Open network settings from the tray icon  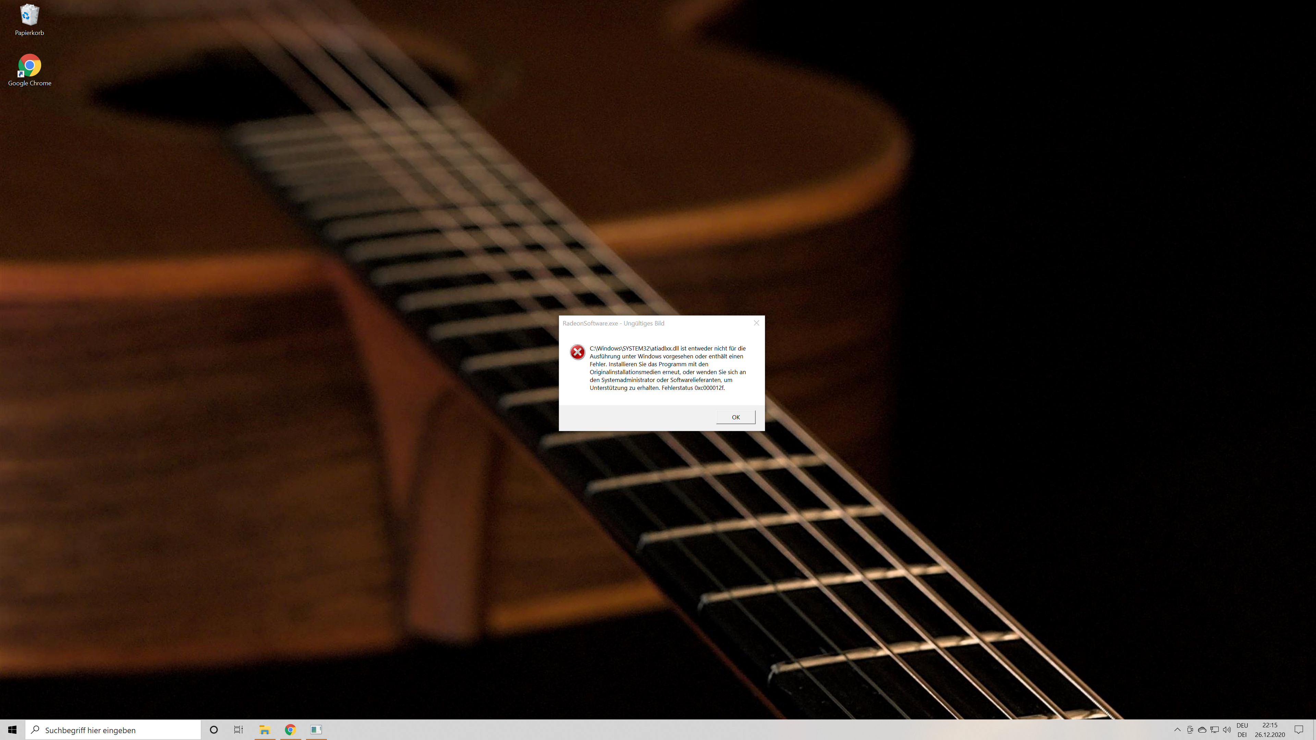point(1214,730)
